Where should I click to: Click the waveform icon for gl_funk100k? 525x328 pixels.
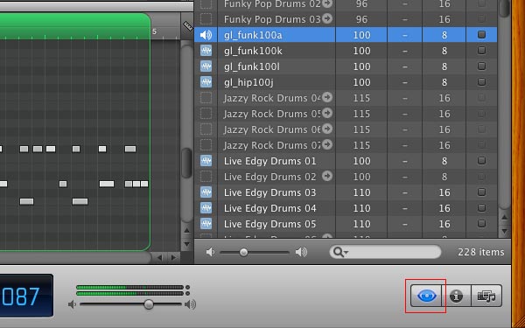point(206,51)
